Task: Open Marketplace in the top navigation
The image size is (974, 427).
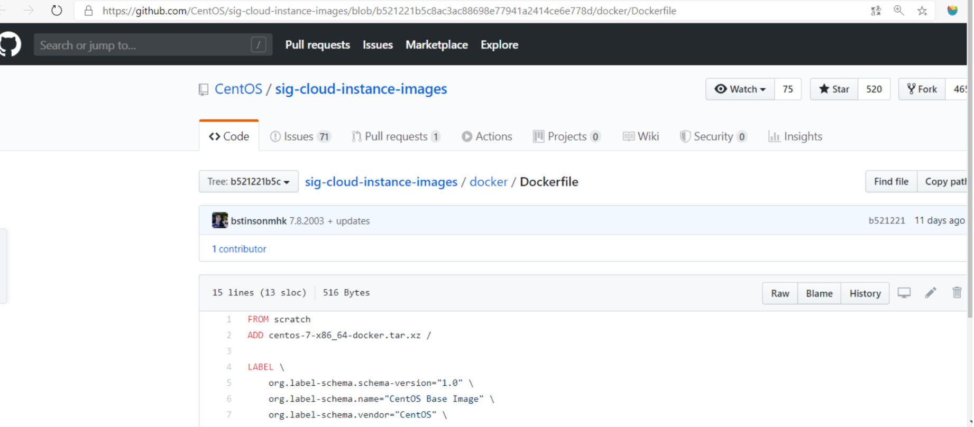Action: [437, 45]
